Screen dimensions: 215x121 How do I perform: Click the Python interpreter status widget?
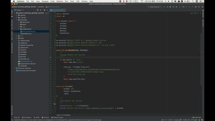click(186, 120)
